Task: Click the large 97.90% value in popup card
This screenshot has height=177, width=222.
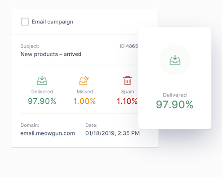Action: [175, 105]
